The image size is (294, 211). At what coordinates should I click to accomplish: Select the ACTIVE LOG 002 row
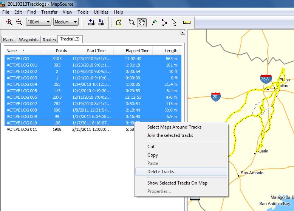tap(93, 71)
